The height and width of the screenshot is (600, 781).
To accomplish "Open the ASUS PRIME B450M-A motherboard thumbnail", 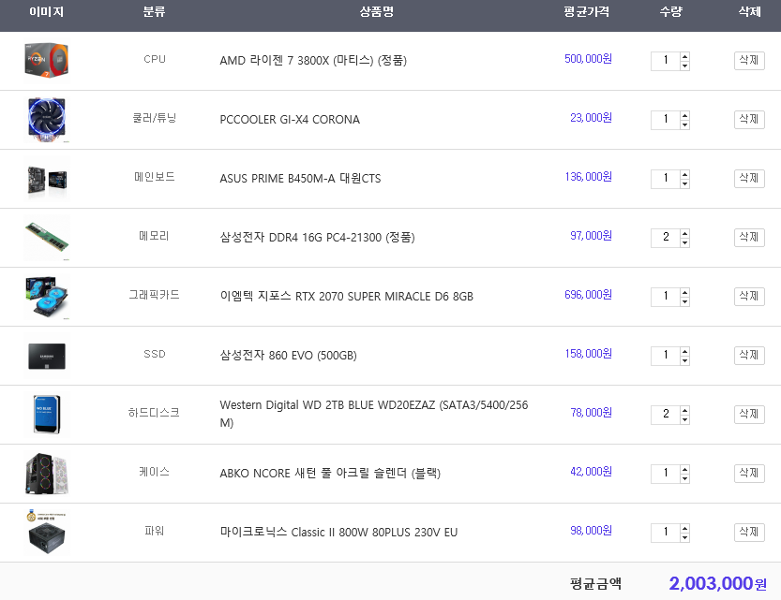I will click(x=46, y=178).
